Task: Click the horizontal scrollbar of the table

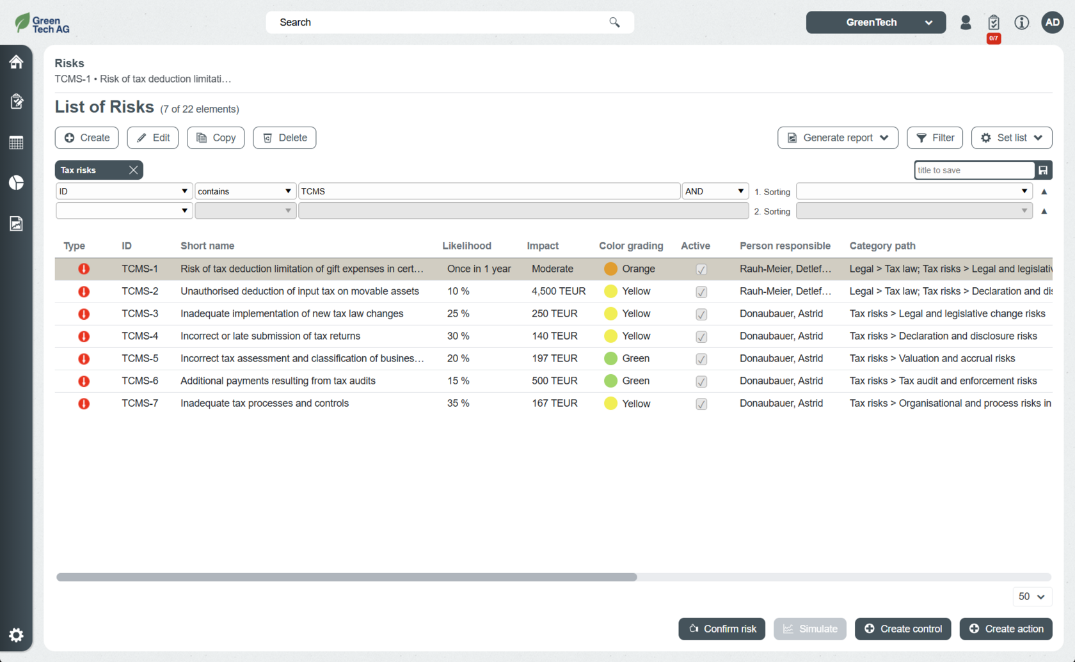Action: coord(346,577)
